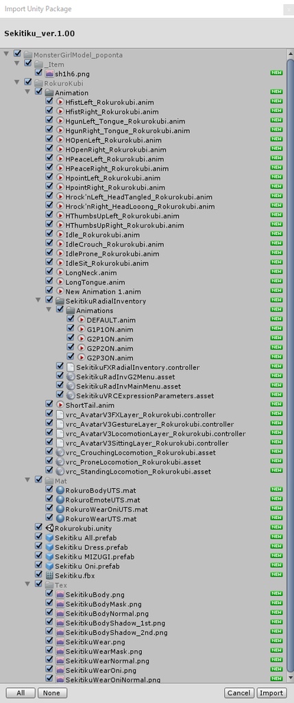
Task: Click the LongNeck.anim animation clip icon
Action: tap(60, 273)
